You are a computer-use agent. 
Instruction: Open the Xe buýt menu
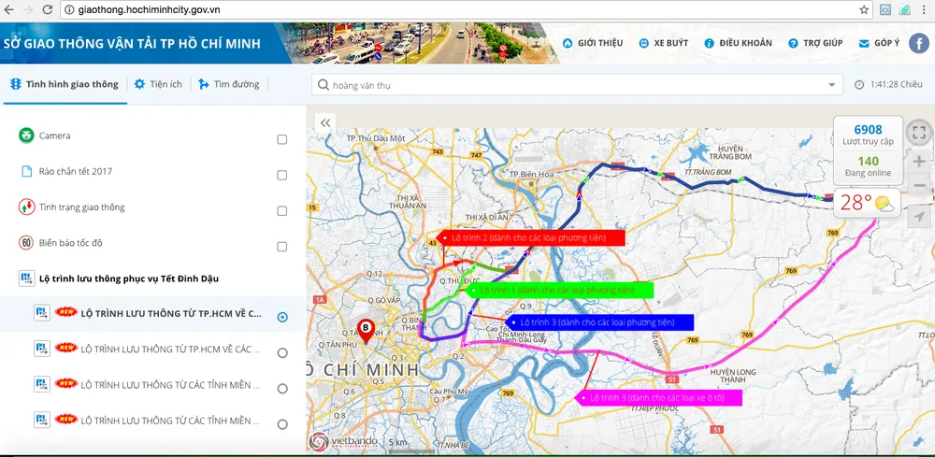663,43
